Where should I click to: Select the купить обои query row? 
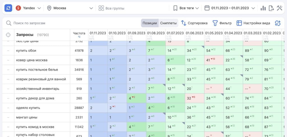click(26, 51)
